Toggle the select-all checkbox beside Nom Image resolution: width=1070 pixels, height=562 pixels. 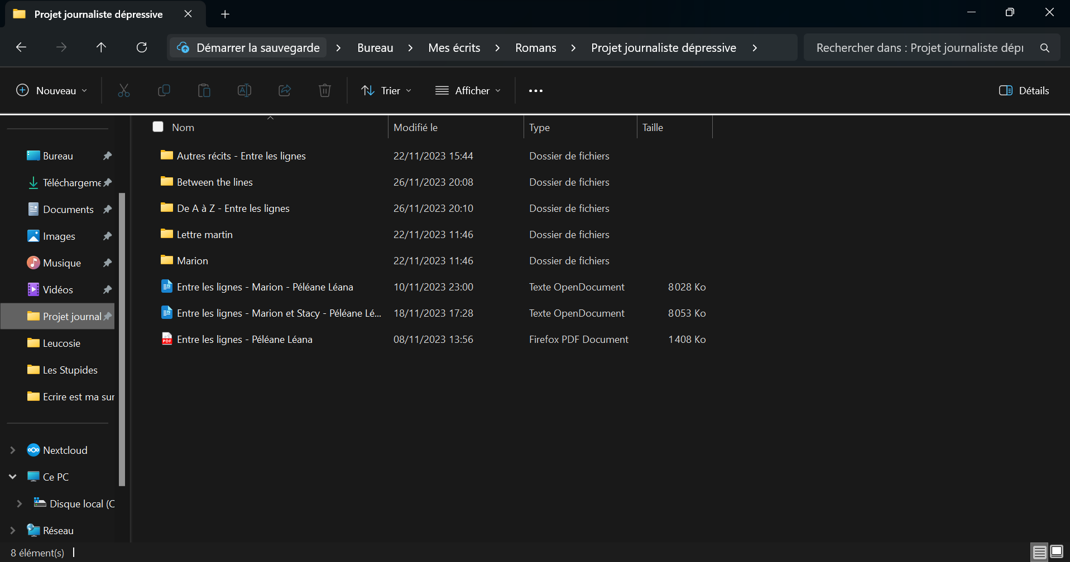pyautogui.click(x=158, y=127)
